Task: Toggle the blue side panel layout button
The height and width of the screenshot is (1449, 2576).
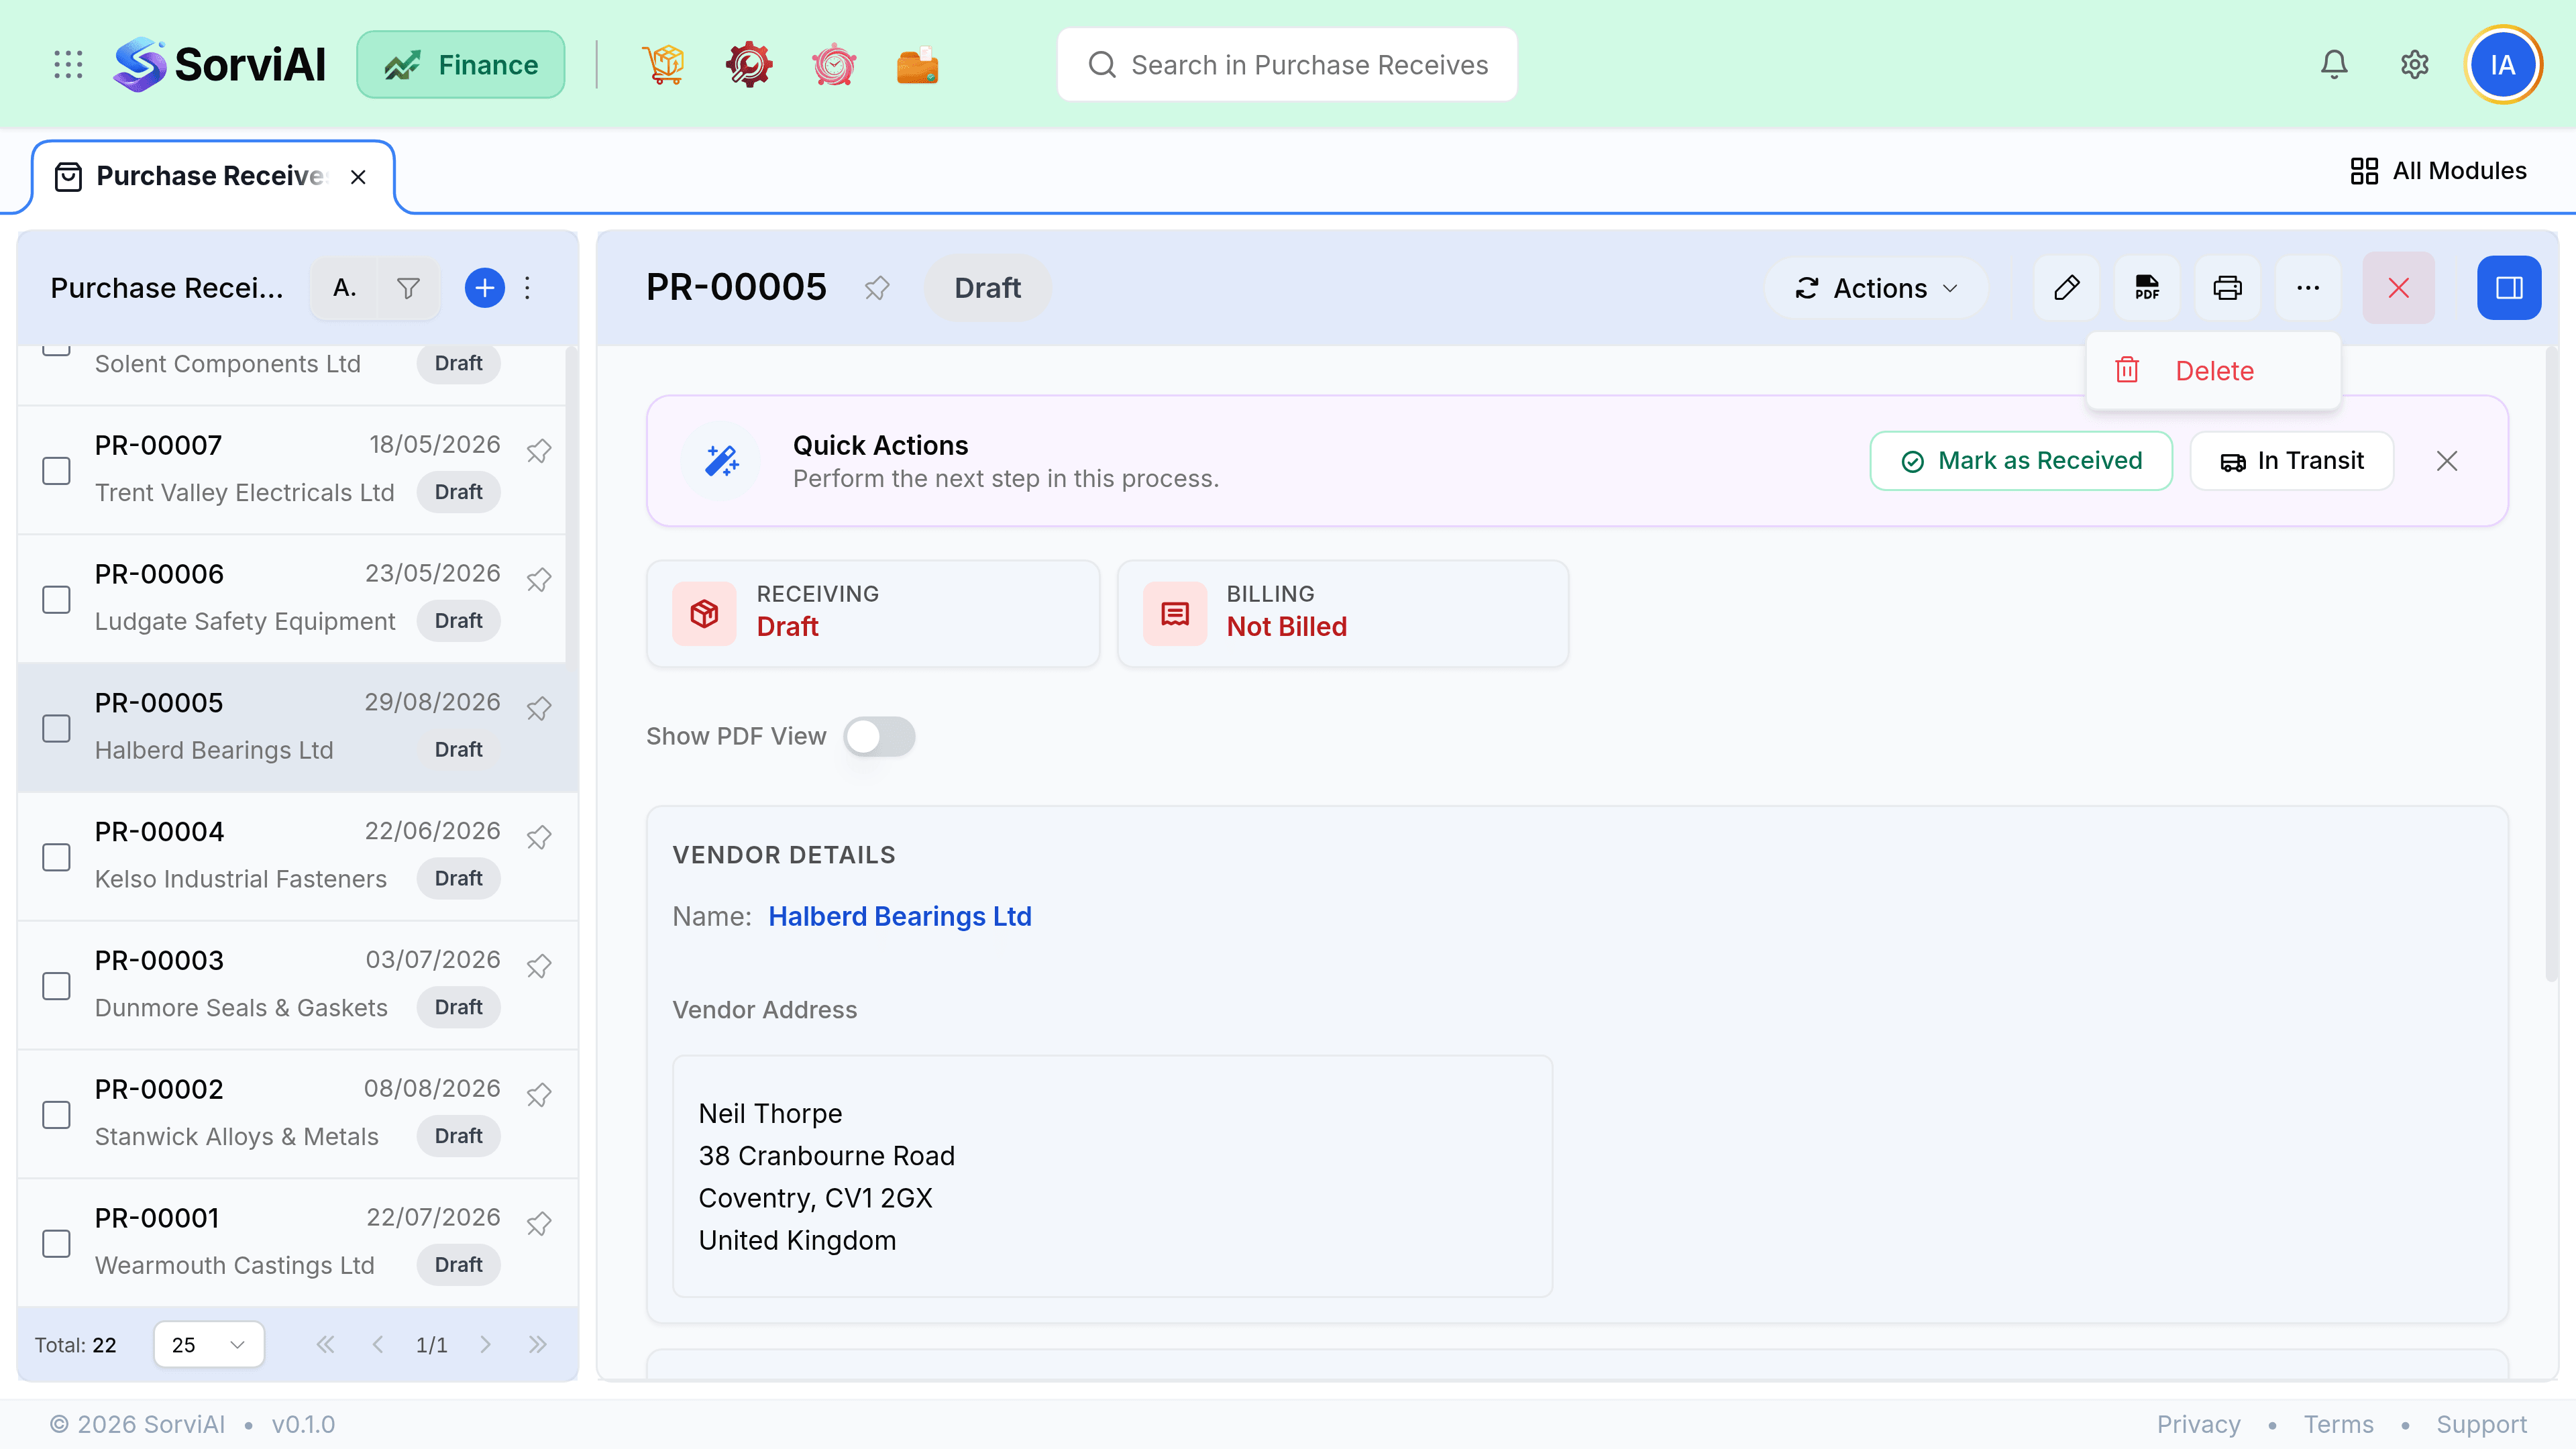Action: click(x=2509, y=288)
